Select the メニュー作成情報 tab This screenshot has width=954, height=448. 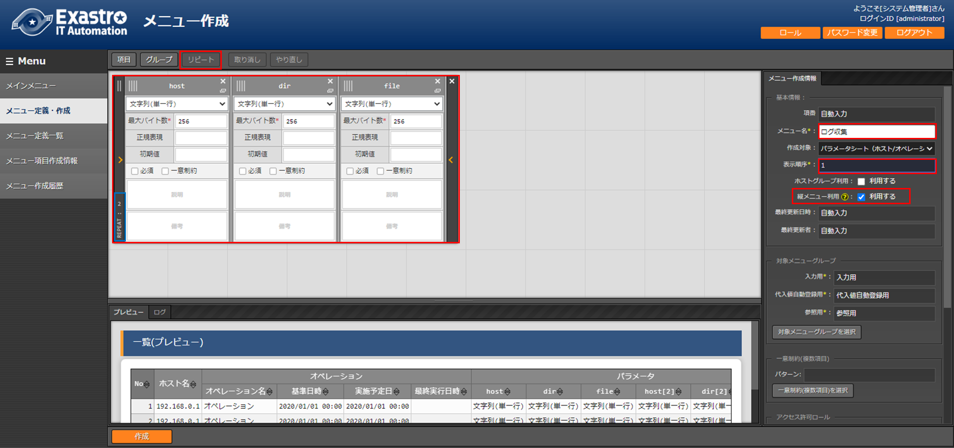[792, 78]
